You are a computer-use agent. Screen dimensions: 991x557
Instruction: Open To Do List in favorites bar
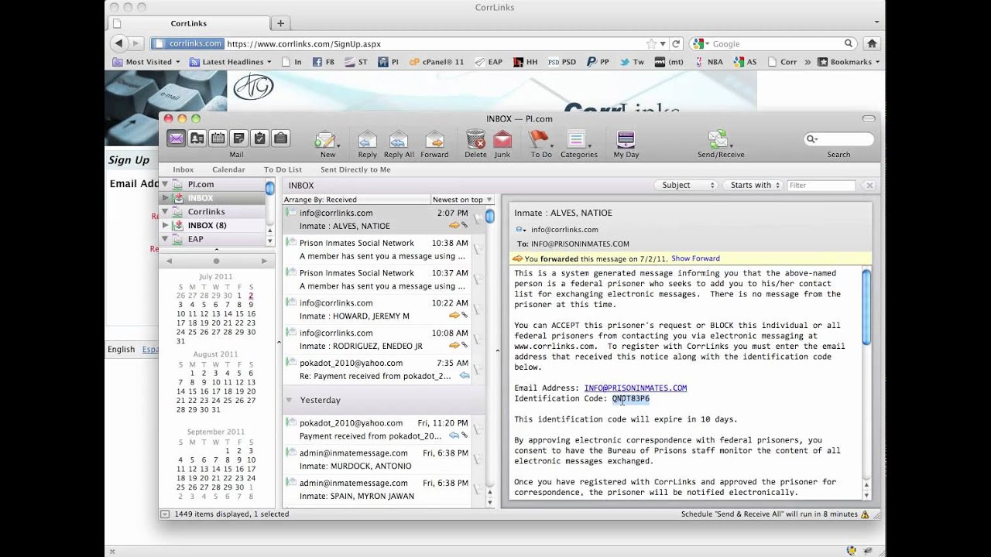click(283, 169)
